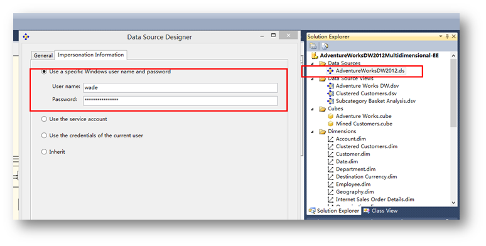Click the second Solution Explorer toolbar icon
This screenshot has height=246, width=486.
(325, 46)
